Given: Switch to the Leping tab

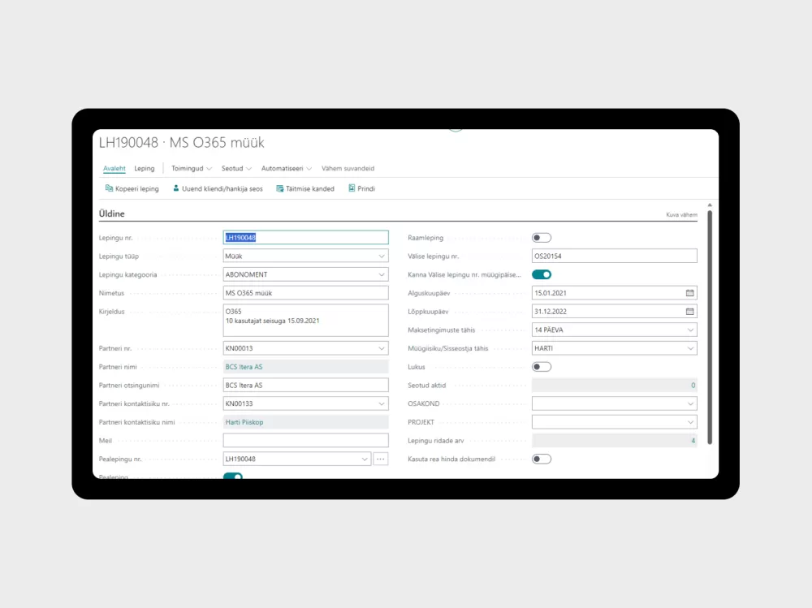Looking at the screenshot, I should (x=145, y=168).
